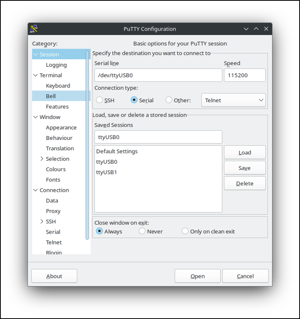Image resolution: width=300 pixels, height=319 pixels.
Task: Open the Features category
Action: point(57,106)
